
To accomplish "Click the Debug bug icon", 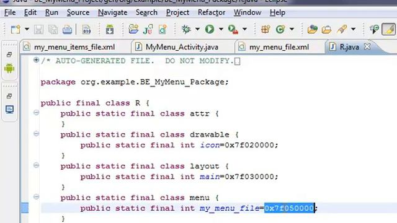I will [186, 29].
